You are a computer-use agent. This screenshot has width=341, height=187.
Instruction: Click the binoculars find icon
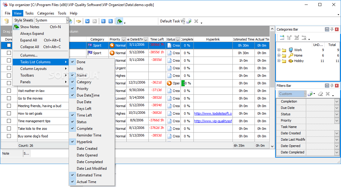tap(79, 21)
